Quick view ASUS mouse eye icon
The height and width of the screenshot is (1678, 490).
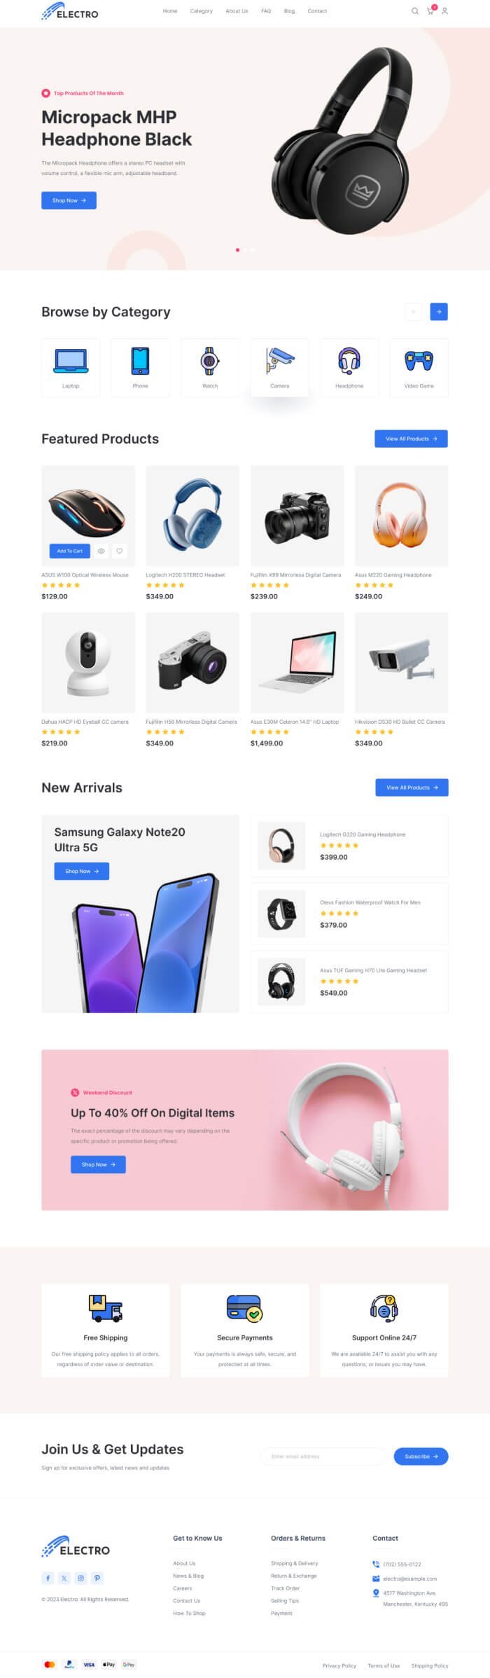click(x=101, y=551)
